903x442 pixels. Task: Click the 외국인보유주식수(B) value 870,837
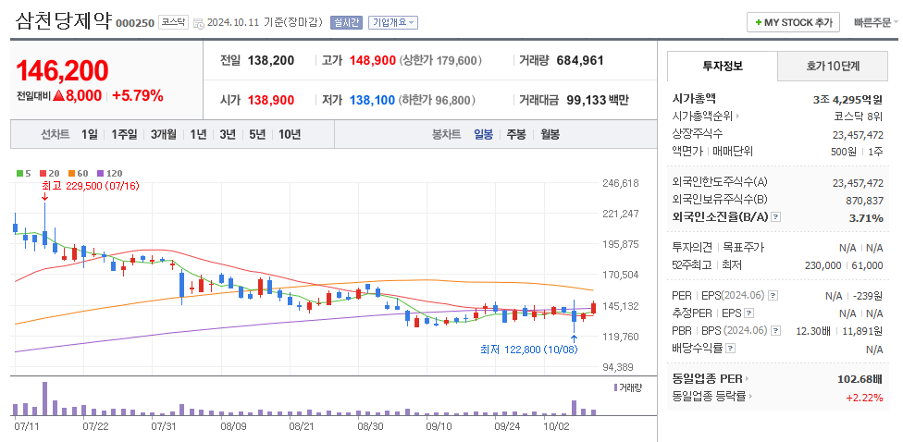[864, 200]
